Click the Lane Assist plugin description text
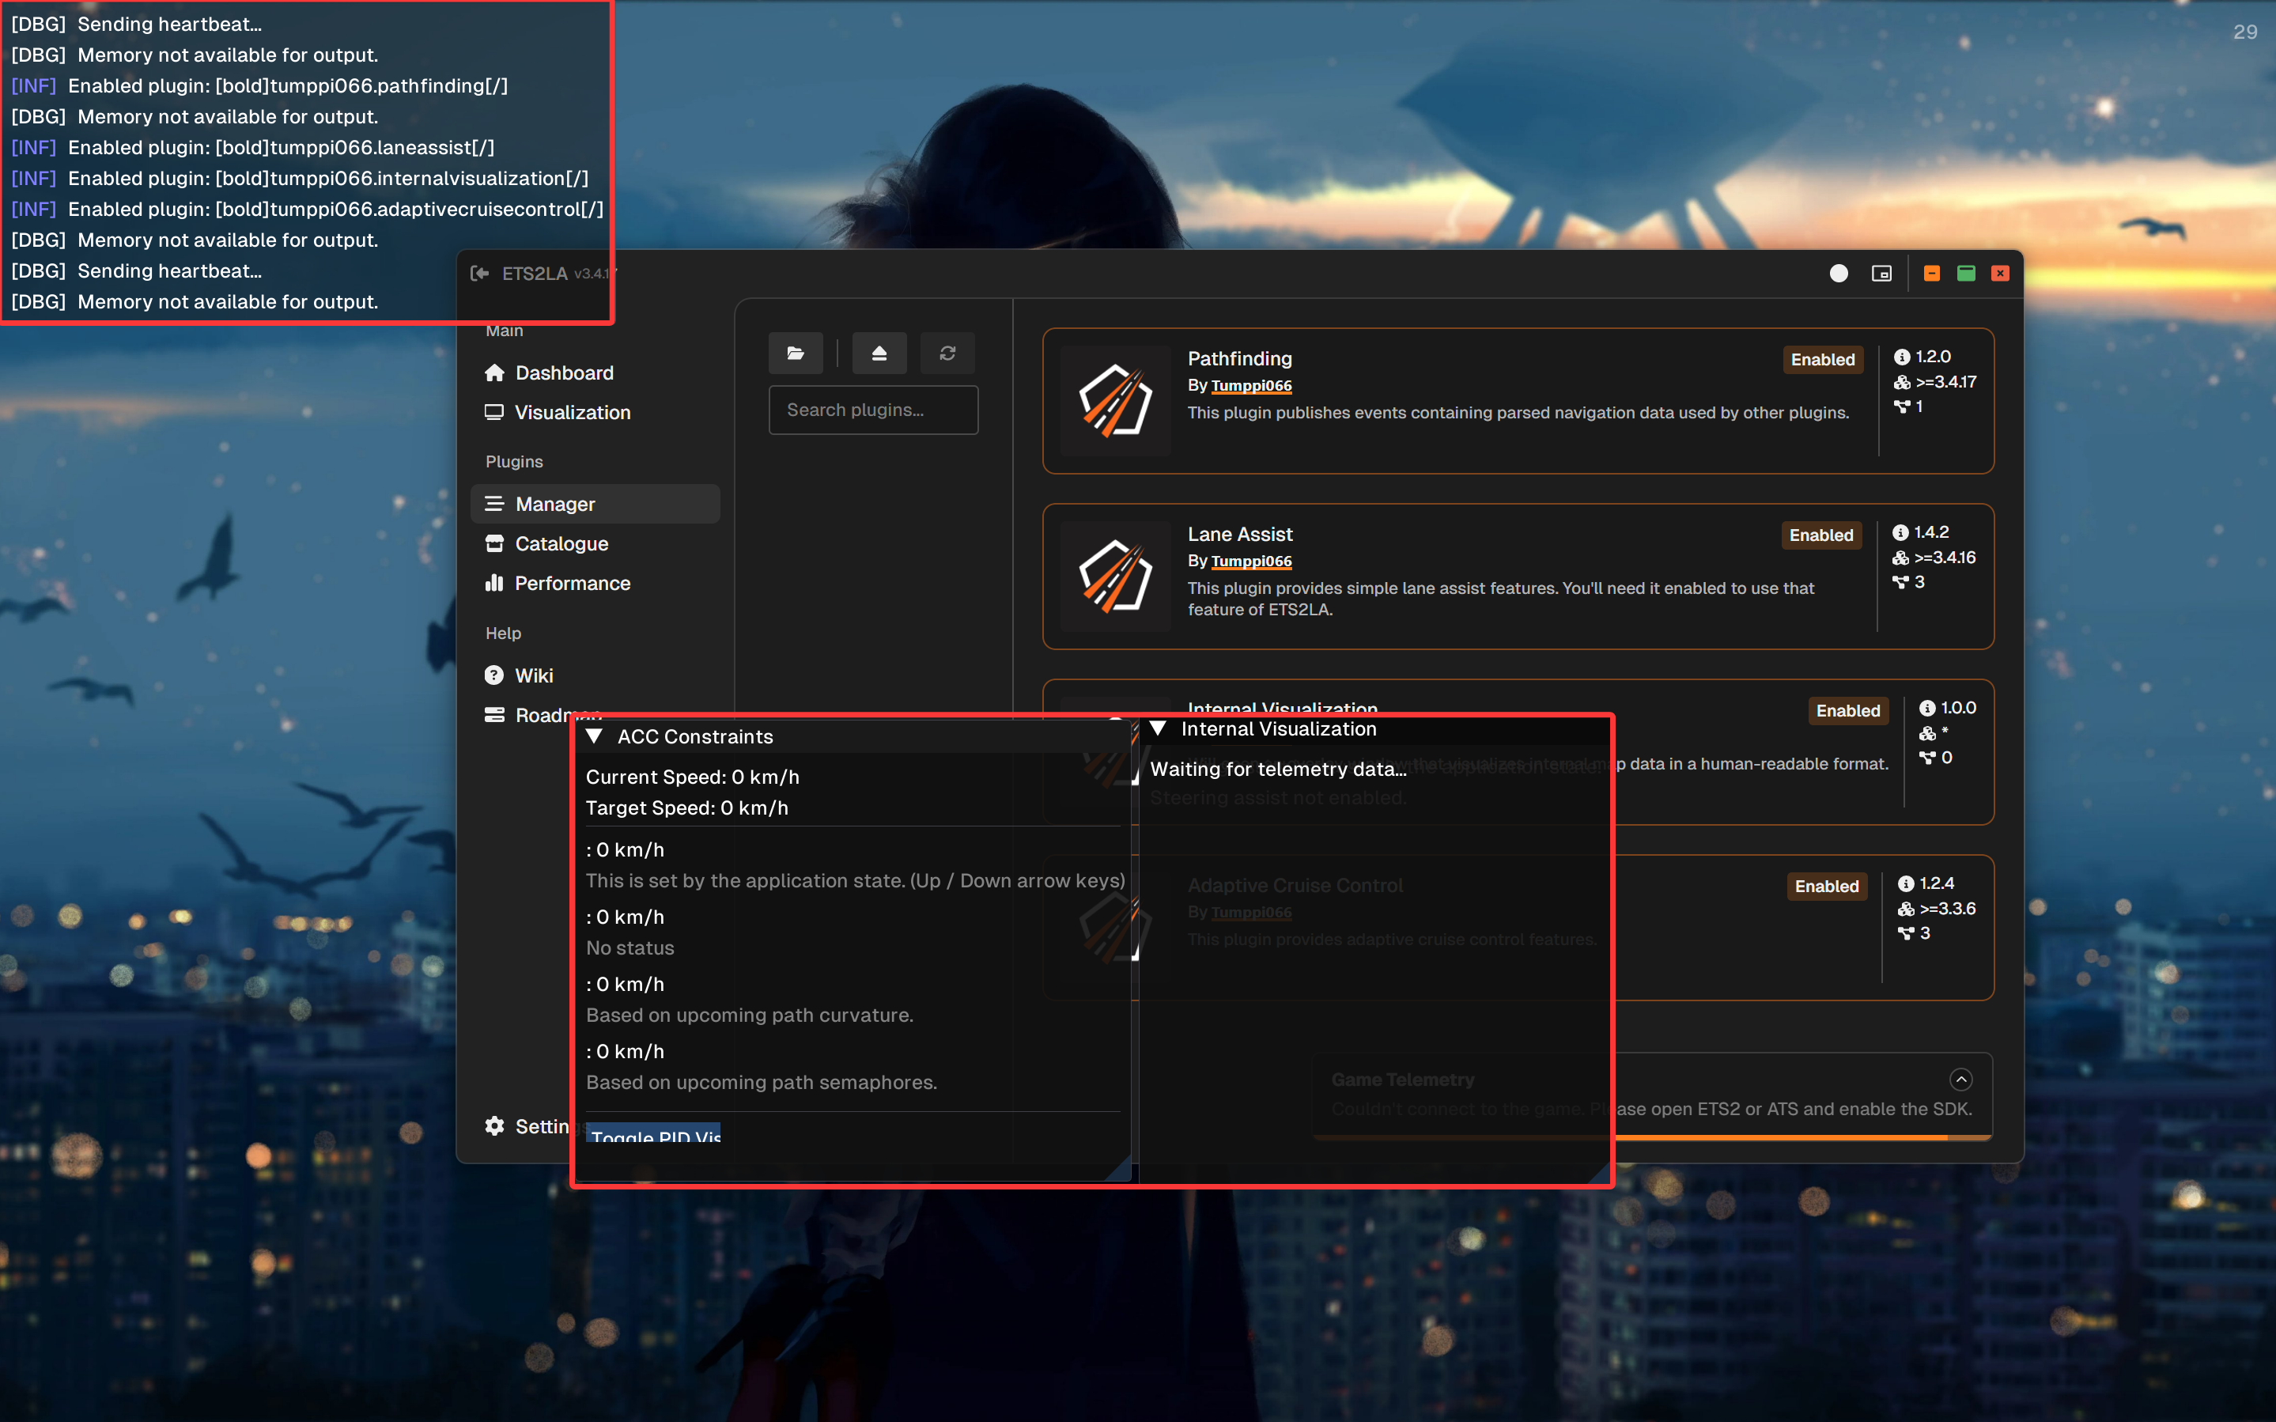This screenshot has height=1422, width=2276. tap(1500, 599)
